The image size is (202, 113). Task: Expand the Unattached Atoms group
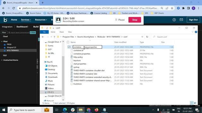(x=2, y=60)
